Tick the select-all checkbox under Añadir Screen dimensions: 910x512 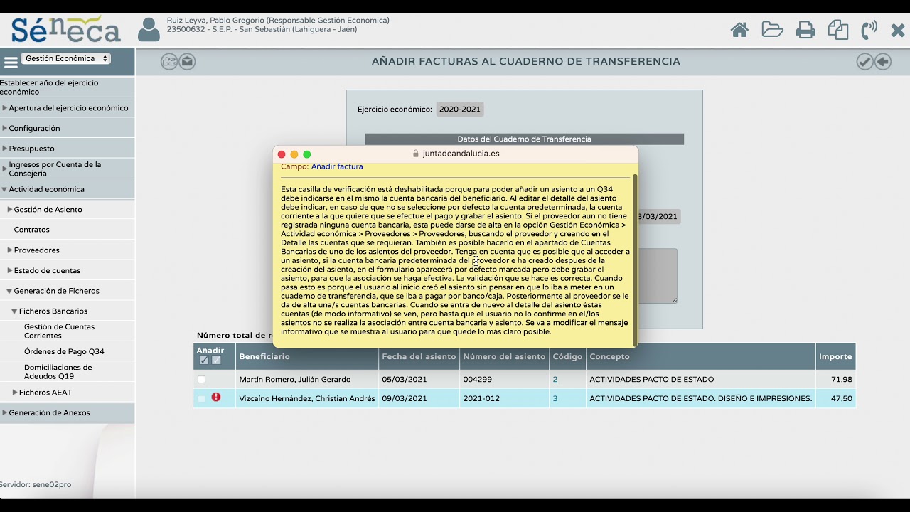click(x=204, y=360)
